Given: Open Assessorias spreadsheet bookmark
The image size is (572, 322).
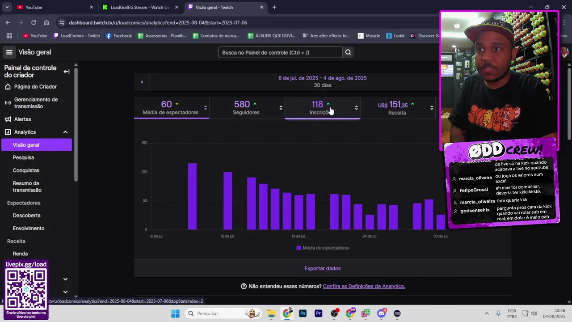Looking at the screenshot, I should [x=162, y=36].
